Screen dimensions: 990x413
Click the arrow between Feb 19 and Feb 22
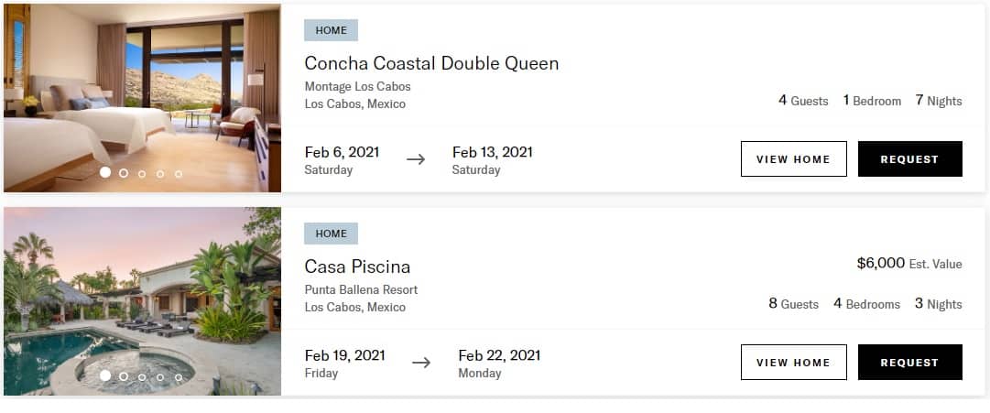pyautogui.click(x=421, y=363)
